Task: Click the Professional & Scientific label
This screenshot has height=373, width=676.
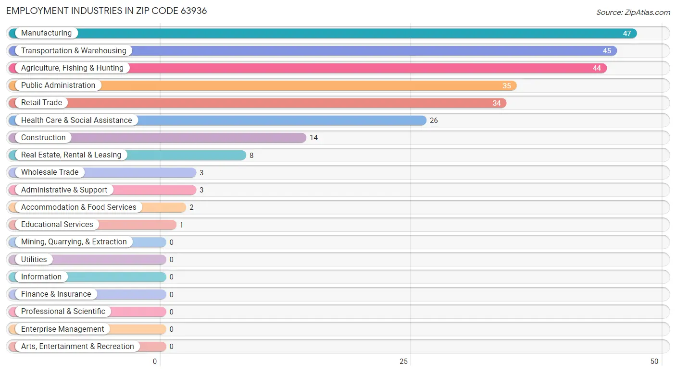Action: [x=63, y=312]
